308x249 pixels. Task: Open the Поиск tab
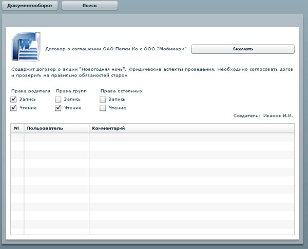[x=90, y=6]
